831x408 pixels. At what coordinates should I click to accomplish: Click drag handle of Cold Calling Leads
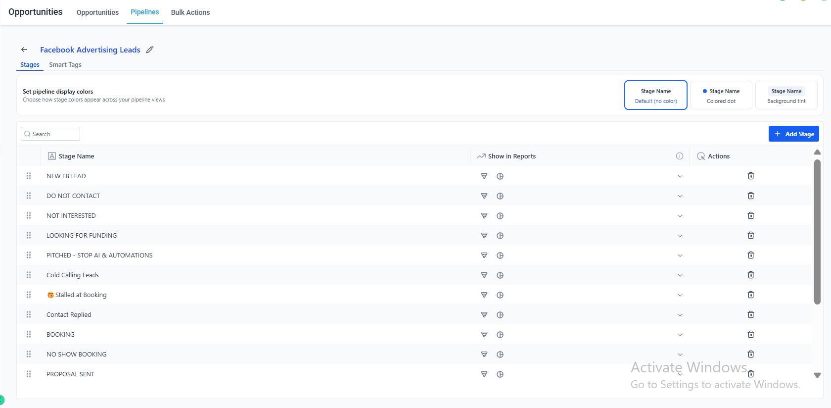point(29,275)
